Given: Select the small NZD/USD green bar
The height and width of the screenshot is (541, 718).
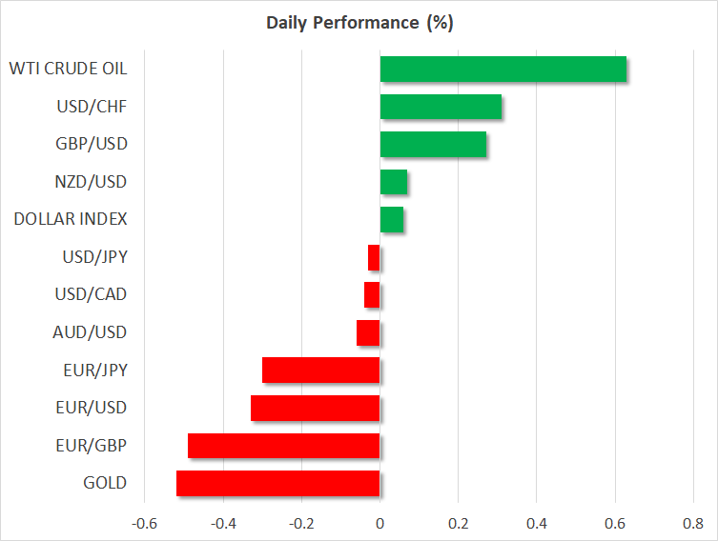Looking at the screenshot, I should tap(394, 182).
